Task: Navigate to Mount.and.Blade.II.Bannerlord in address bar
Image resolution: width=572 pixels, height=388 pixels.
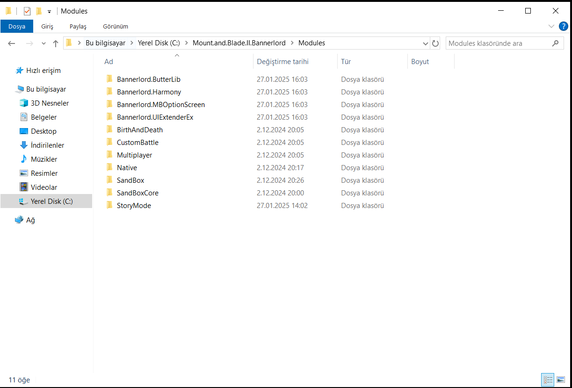Action: 239,43
